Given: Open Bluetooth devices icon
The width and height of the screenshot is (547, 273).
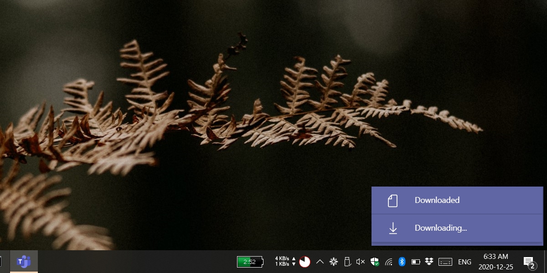Looking at the screenshot, I should click(x=402, y=262).
